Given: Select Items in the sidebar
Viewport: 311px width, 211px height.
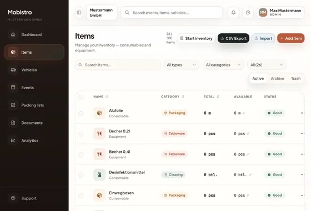Looking at the screenshot, I should click(34, 52).
